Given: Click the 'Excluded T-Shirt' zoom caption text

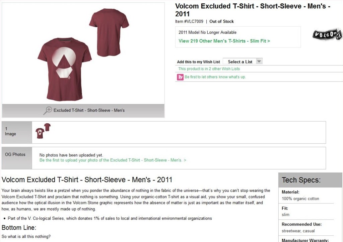Looking at the screenshot, I should pos(89,110).
